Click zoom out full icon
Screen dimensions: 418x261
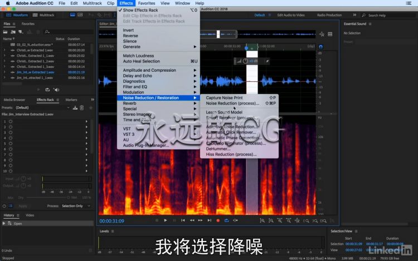click(x=297, y=220)
